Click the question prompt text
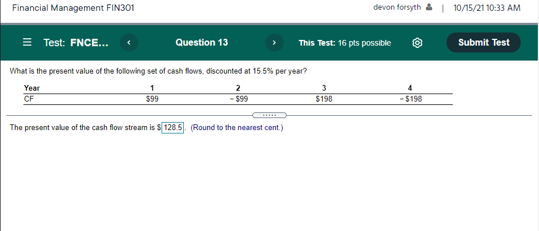 pos(159,71)
